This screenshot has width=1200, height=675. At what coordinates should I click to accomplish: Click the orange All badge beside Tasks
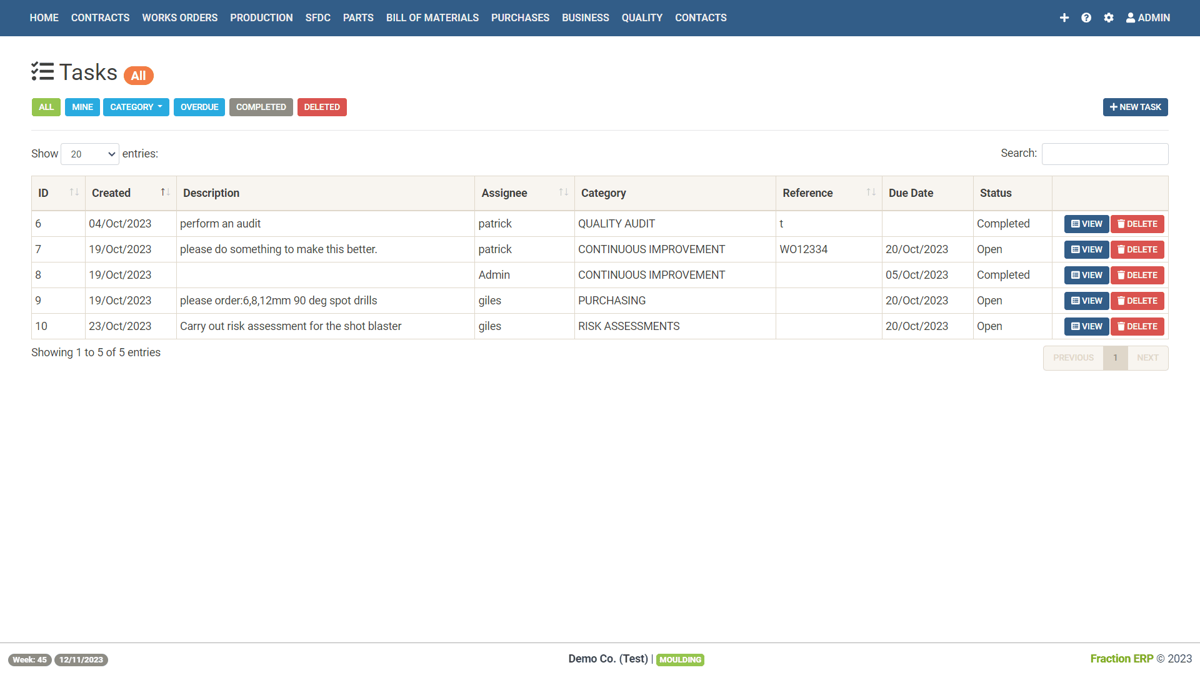(x=138, y=76)
